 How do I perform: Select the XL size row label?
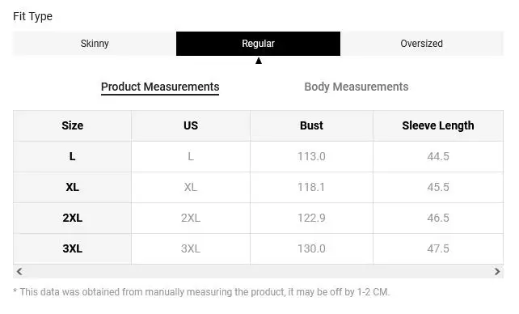click(x=72, y=187)
